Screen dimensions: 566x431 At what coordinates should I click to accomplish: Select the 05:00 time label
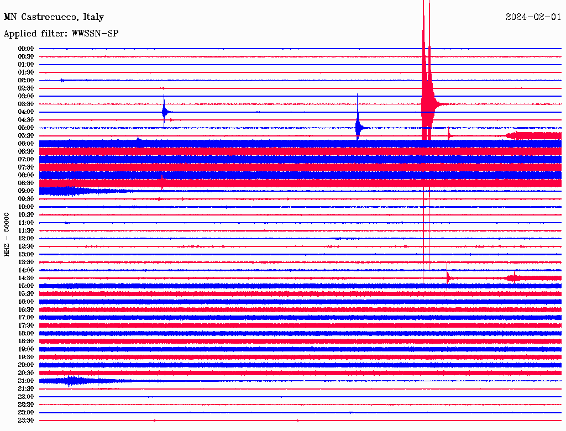[26, 128]
